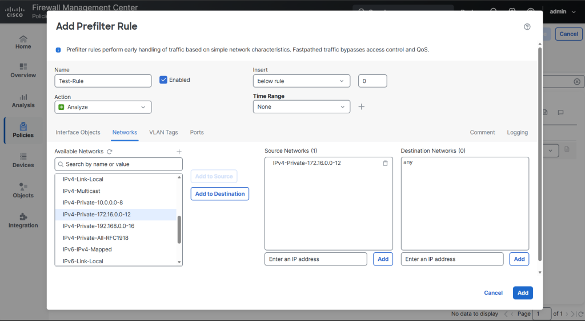Open Overview in the sidebar
Viewport: 585px width, 321px height.
tap(23, 70)
